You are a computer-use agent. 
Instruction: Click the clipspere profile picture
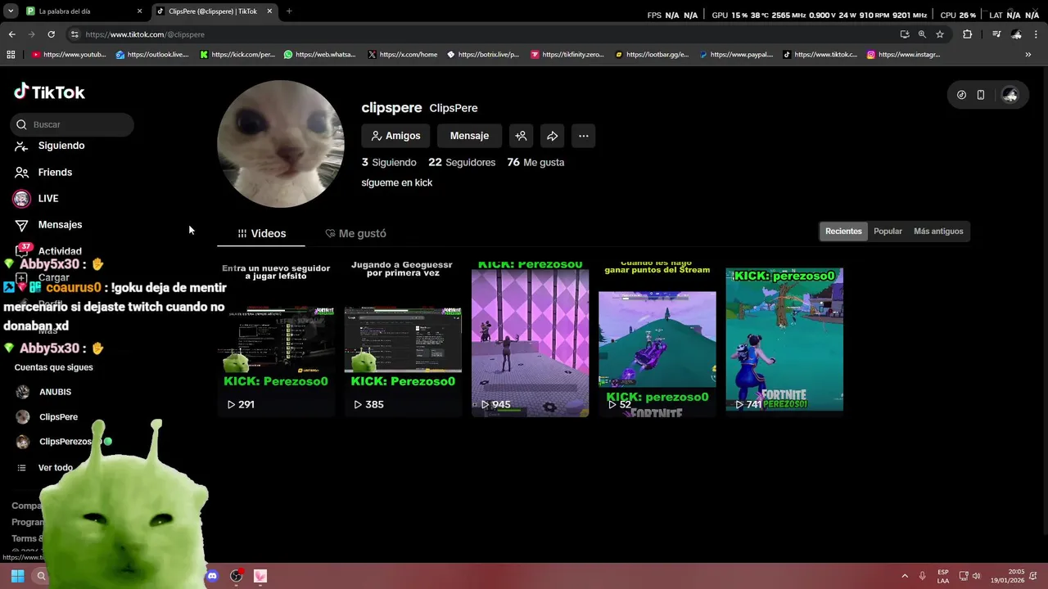click(281, 144)
